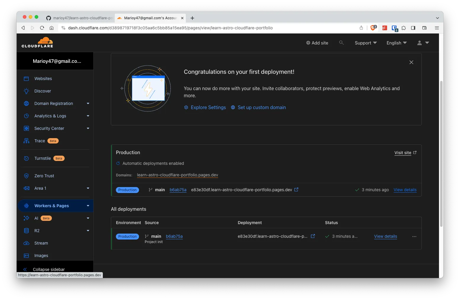This screenshot has width=460, height=300.
Task: Click the R2 database icon
Action: 26,231
